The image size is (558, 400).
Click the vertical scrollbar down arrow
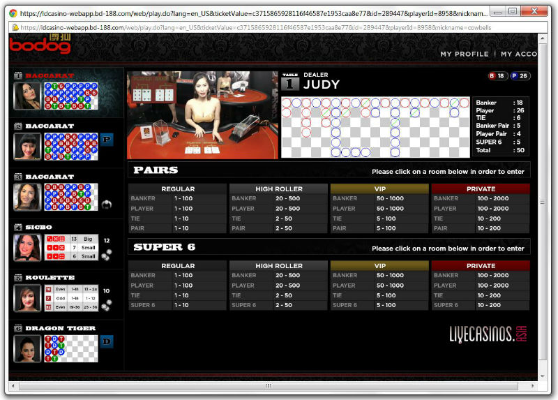[x=543, y=376]
